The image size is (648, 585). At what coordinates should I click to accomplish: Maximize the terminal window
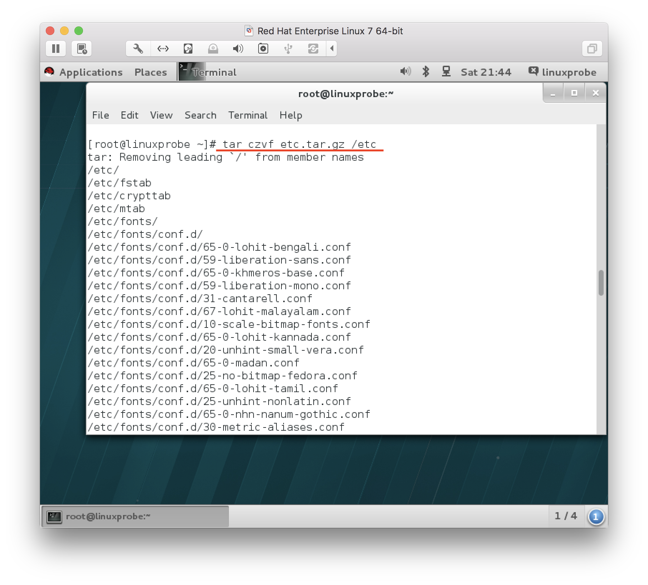pyautogui.click(x=574, y=93)
